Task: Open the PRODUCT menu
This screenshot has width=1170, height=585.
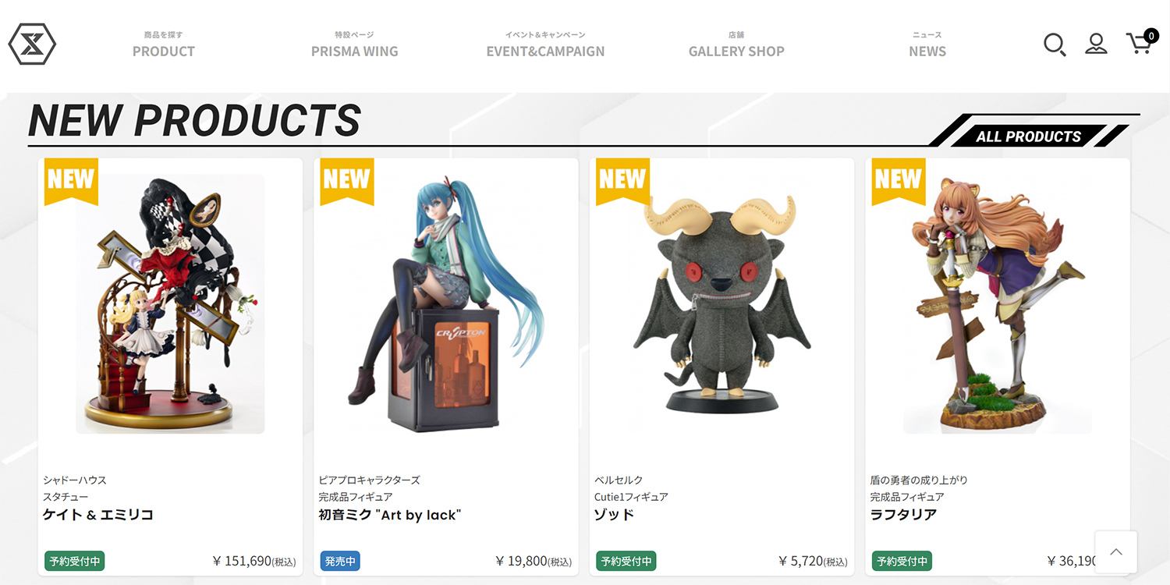Action: (164, 45)
